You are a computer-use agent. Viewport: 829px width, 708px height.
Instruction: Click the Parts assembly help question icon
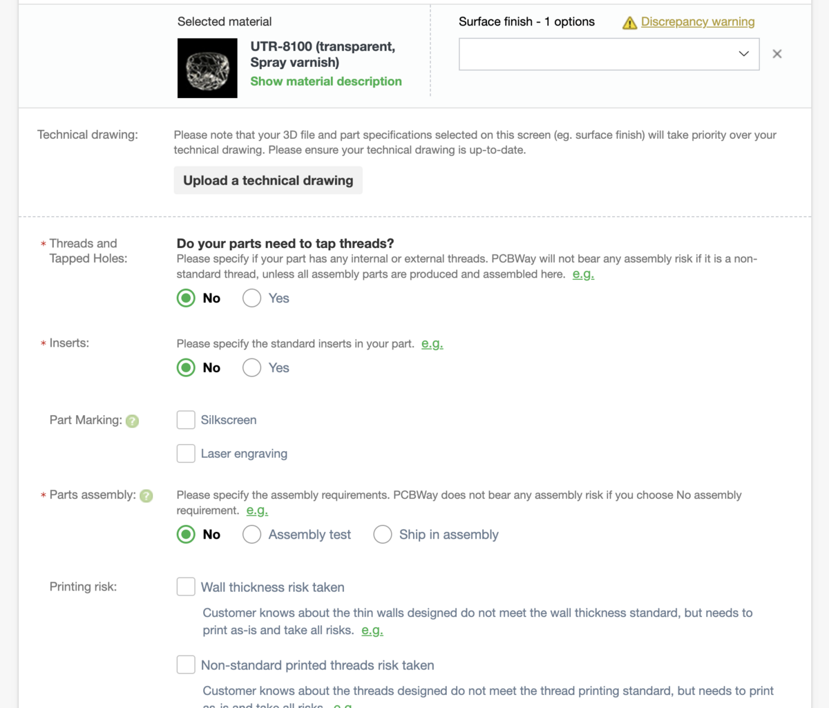(146, 495)
